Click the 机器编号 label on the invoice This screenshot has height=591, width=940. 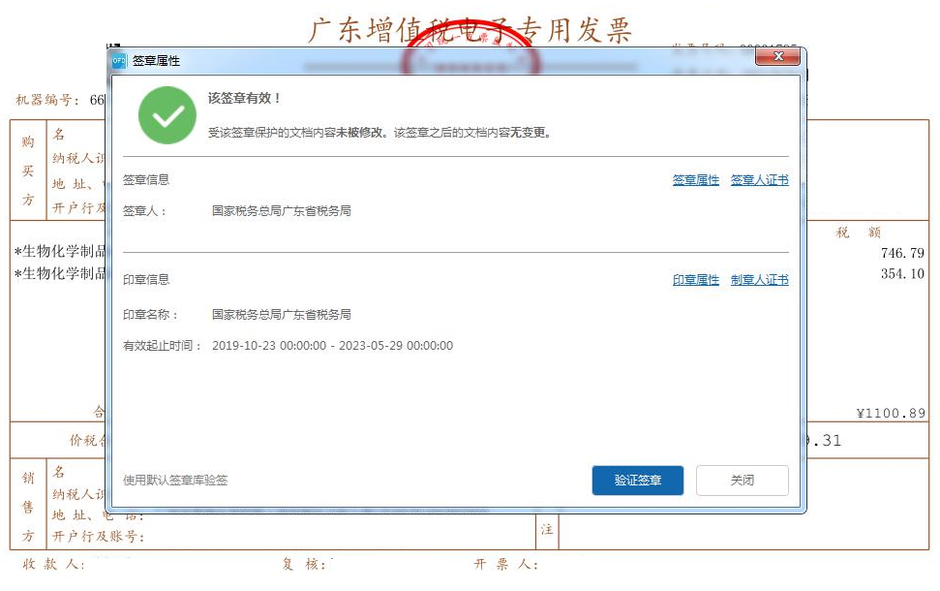click(x=46, y=100)
